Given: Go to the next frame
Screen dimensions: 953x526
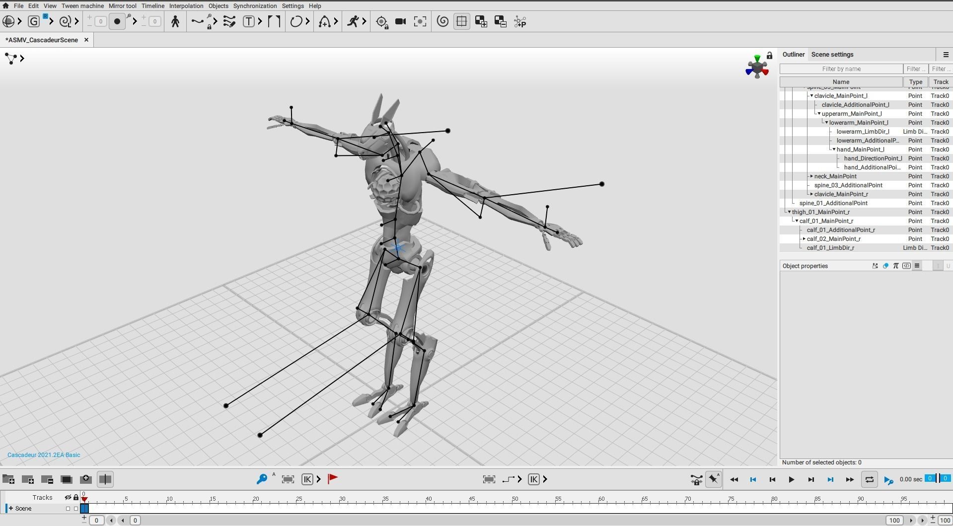Looking at the screenshot, I should [810, 480].
